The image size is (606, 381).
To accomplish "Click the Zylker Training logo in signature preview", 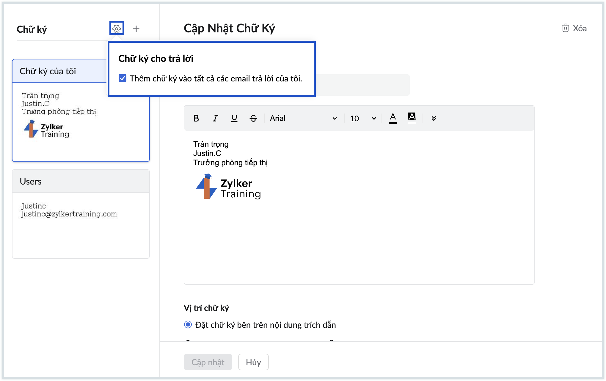I will tap(46, 129).
